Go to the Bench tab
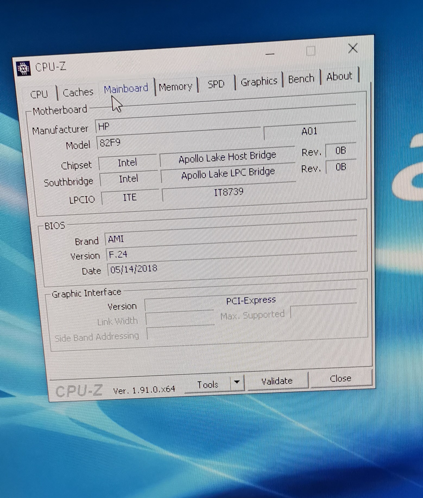The height and width of the screenshot is (498, 423). (x=301, y=79)
